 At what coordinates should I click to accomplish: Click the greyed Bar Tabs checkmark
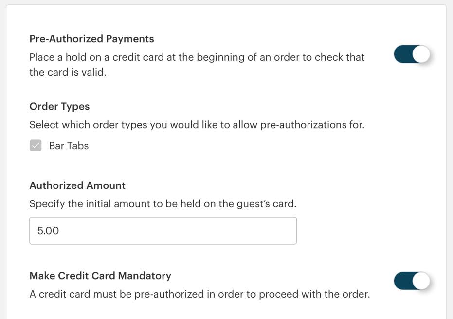(x=35, y=145)
